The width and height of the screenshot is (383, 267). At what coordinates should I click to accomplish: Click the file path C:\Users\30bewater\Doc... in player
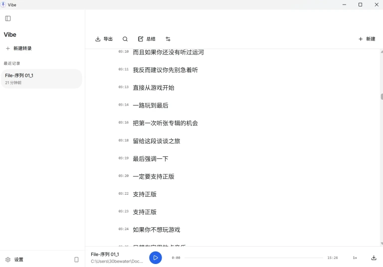[x=117, y=262]
